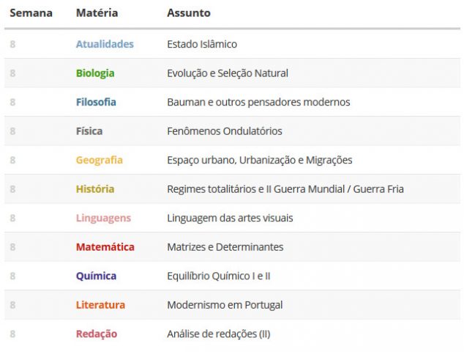Image resolution: width=464 pixels, height=352 pixels.
Task: Open the Geografia subject link
Action: point(99,160)
